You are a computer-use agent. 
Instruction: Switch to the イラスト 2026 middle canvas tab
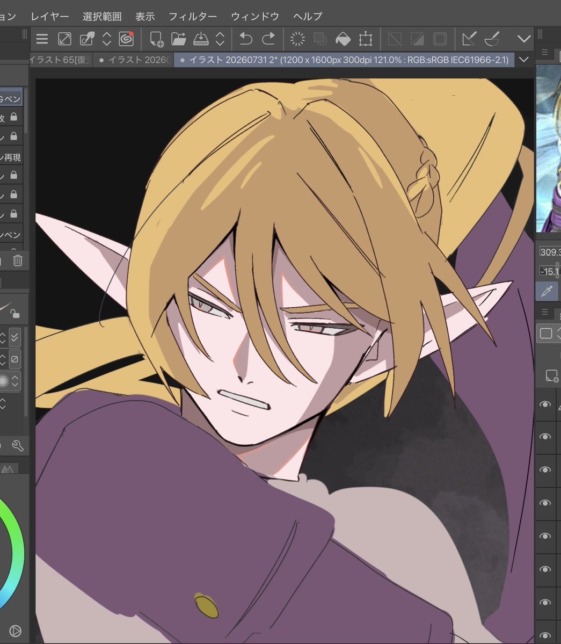click(x=134, y=60)
